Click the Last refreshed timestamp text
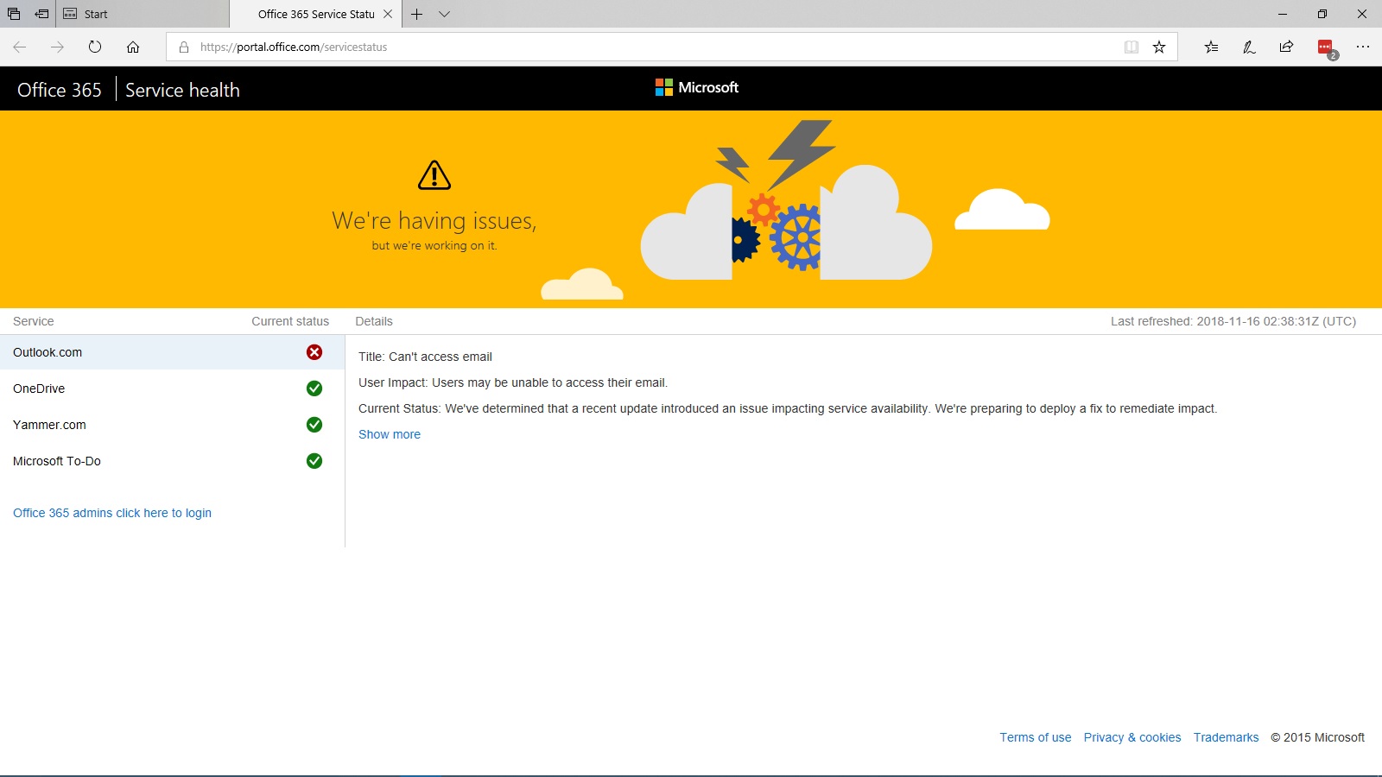The image size is (1382, 777). click(1233, 321)
